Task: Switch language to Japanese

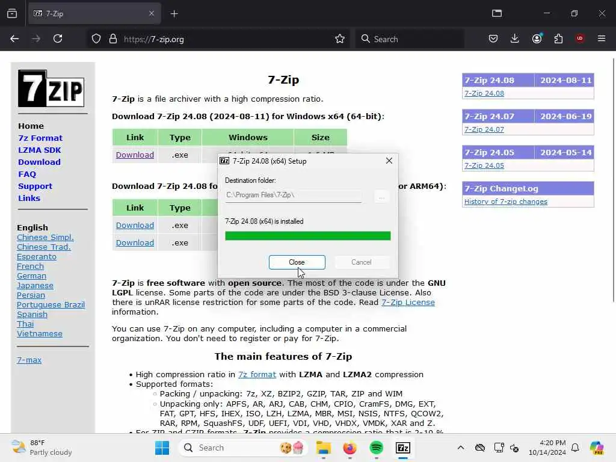Action: tap(35, 286)
